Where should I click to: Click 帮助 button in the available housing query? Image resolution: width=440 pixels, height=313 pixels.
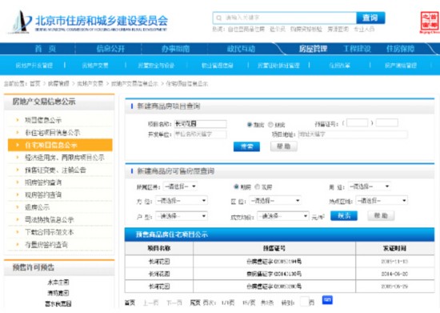(381, 215)
